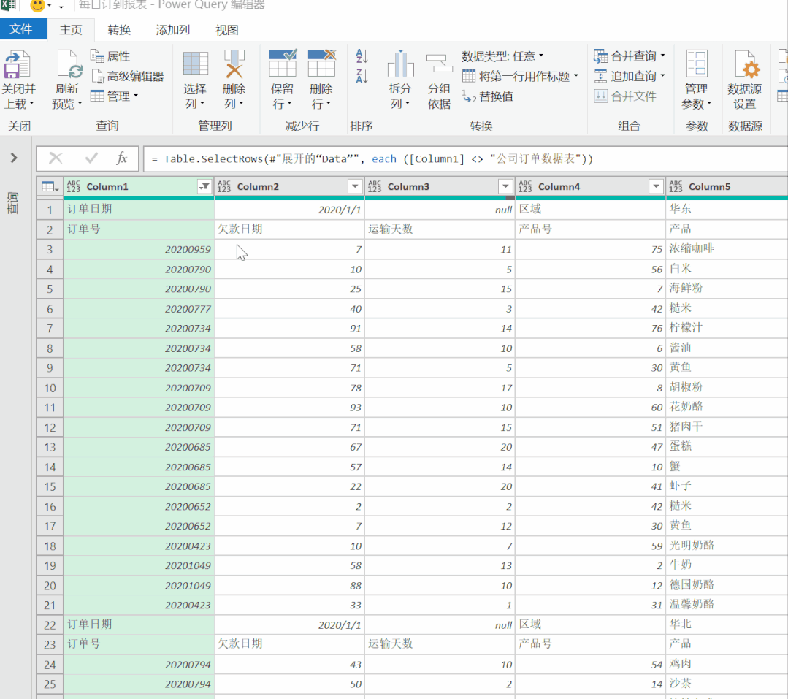788x699 pixels.
Task: Click the Manage Parameters (管理参数) icon
Action: click(697, 64)
